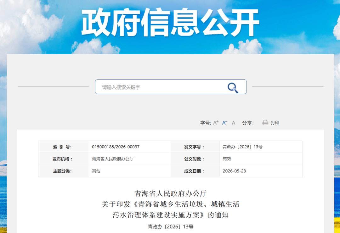Click the 政府信息公开 banner title
This screenshot has width=340, height=233.
170,22
